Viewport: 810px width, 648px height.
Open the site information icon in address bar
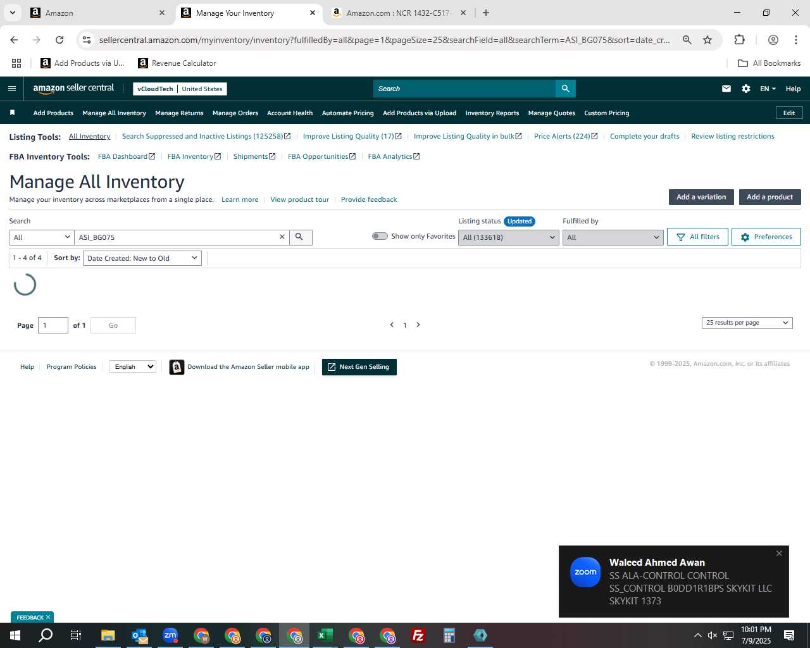87,40
